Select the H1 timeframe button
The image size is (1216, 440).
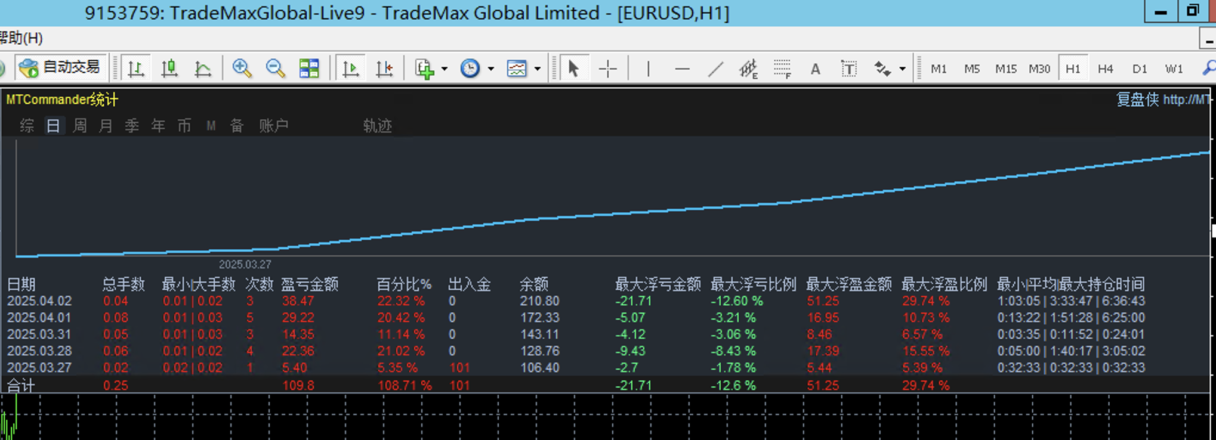(1073, 69)
